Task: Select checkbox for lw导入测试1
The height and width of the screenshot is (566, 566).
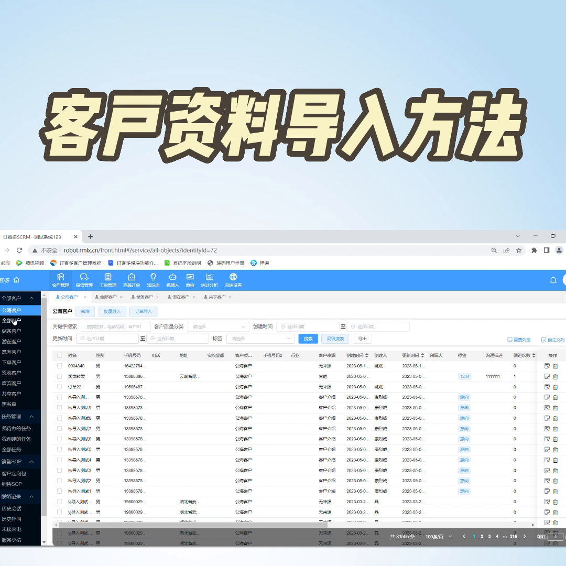Action: pyautogui.click(x=60, y=491)
